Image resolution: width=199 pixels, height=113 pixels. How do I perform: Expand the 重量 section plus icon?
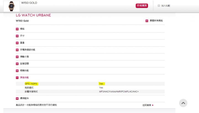[17, 43]
